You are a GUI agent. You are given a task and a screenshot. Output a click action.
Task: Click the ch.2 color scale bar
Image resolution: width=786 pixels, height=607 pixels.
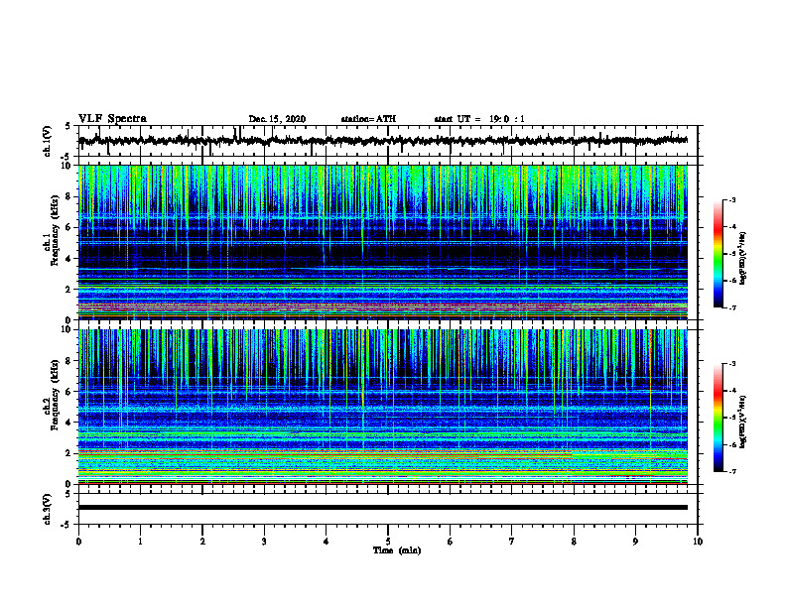point(719,418)
